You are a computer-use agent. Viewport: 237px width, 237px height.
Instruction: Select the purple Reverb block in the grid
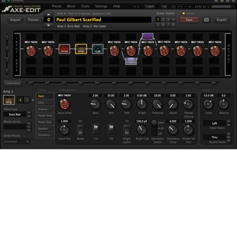point(147,36)
